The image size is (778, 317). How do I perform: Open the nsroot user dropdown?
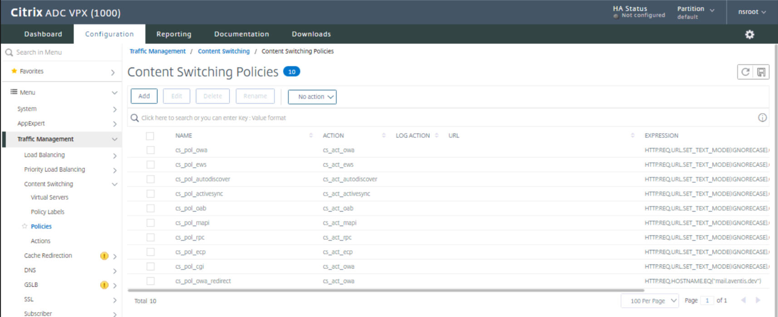pyautogui.click(x=752, y=12)
